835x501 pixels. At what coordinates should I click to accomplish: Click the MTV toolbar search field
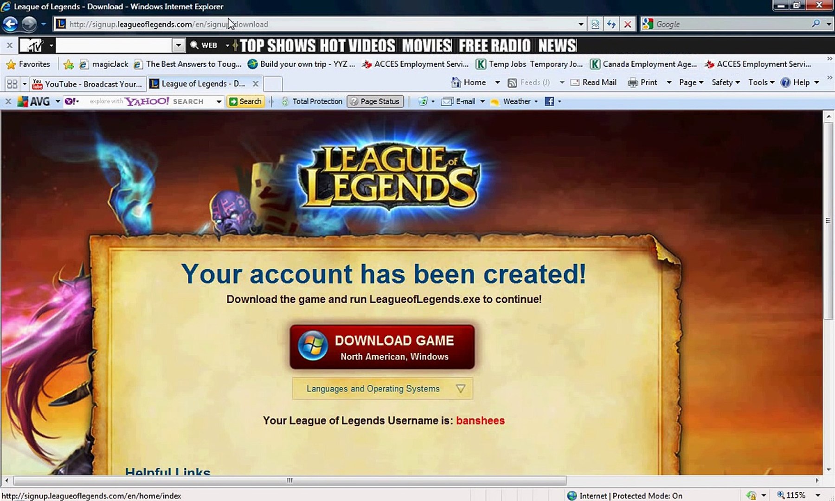(114, 45)
